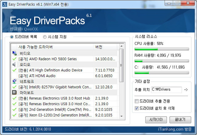Click the Motherboard category chip icon

(x=14, y=92)
